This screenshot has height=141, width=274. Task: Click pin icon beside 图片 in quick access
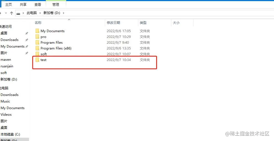tap(26, 53)
